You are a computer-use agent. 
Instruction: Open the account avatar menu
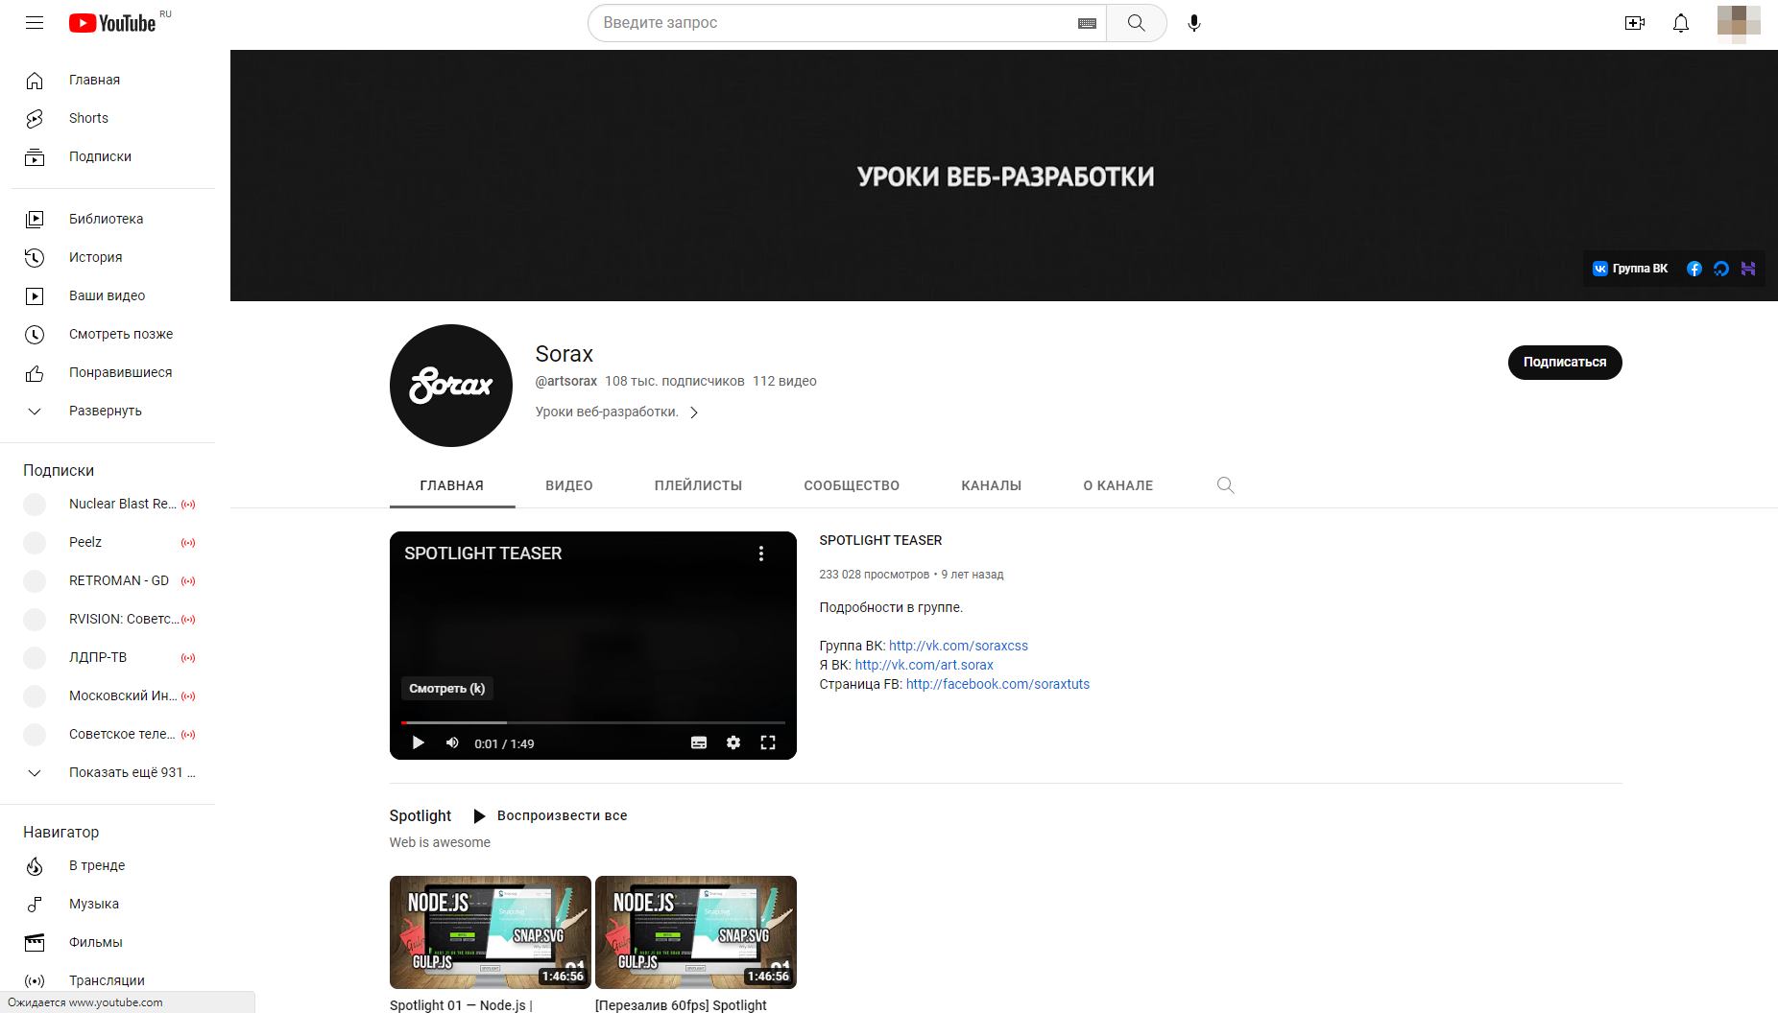pos(1739,22)
